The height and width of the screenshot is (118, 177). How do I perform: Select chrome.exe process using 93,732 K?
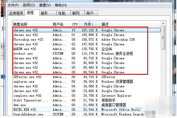pos(86,58)
